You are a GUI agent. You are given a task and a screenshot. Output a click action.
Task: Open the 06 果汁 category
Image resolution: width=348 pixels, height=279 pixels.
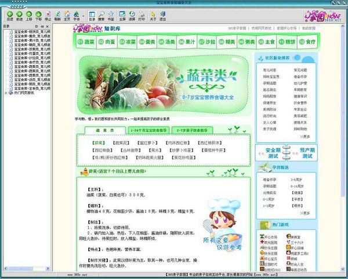pyautogui.click(x=187, y=42)
